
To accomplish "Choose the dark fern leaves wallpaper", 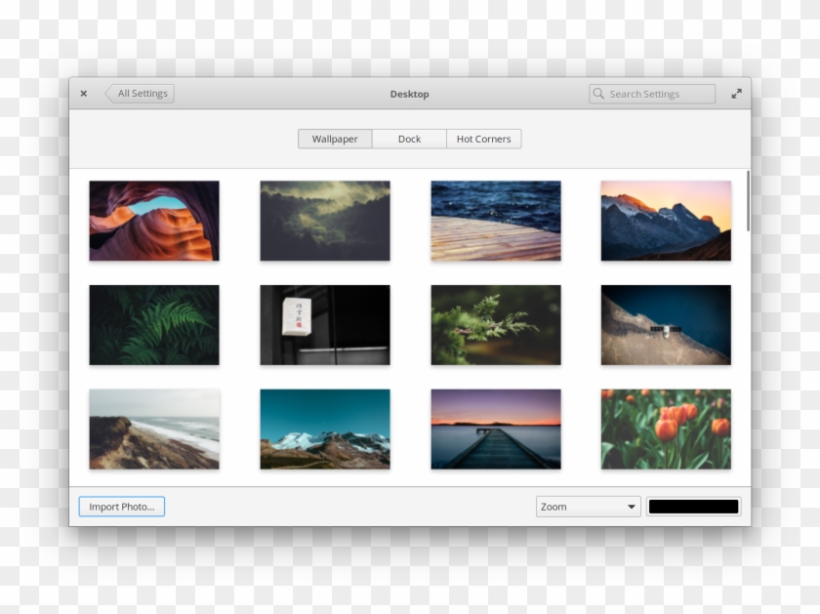I will [x=154, y=324].
